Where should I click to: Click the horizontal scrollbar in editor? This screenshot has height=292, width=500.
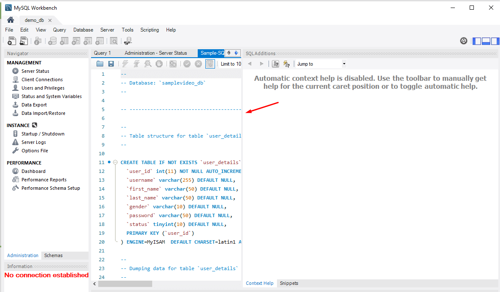click(125, 284)
